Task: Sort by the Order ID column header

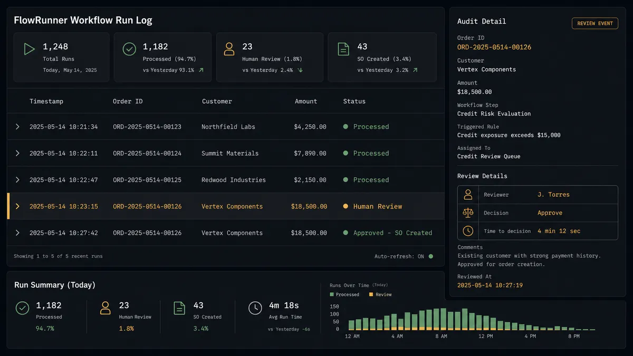Action: click(x=128, y=101)
